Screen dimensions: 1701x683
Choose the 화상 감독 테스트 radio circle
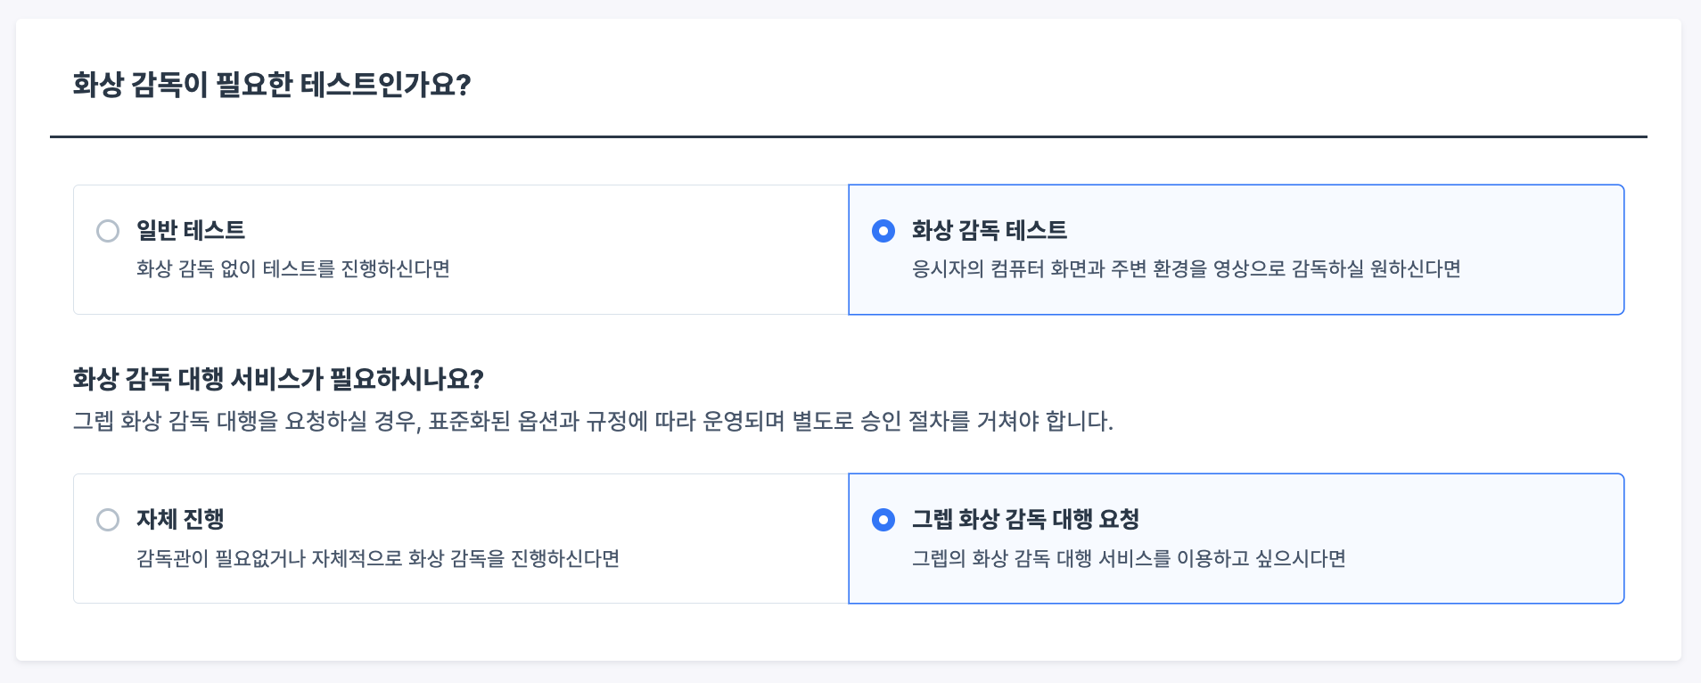coord(883,231)
